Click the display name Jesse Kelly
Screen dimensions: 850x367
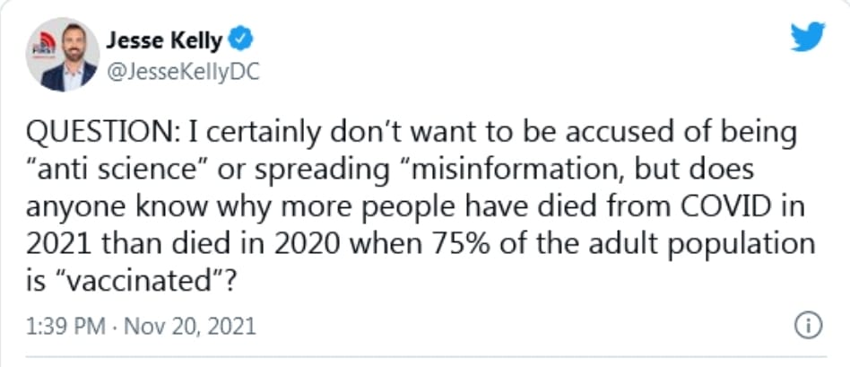tap(165, 39)
